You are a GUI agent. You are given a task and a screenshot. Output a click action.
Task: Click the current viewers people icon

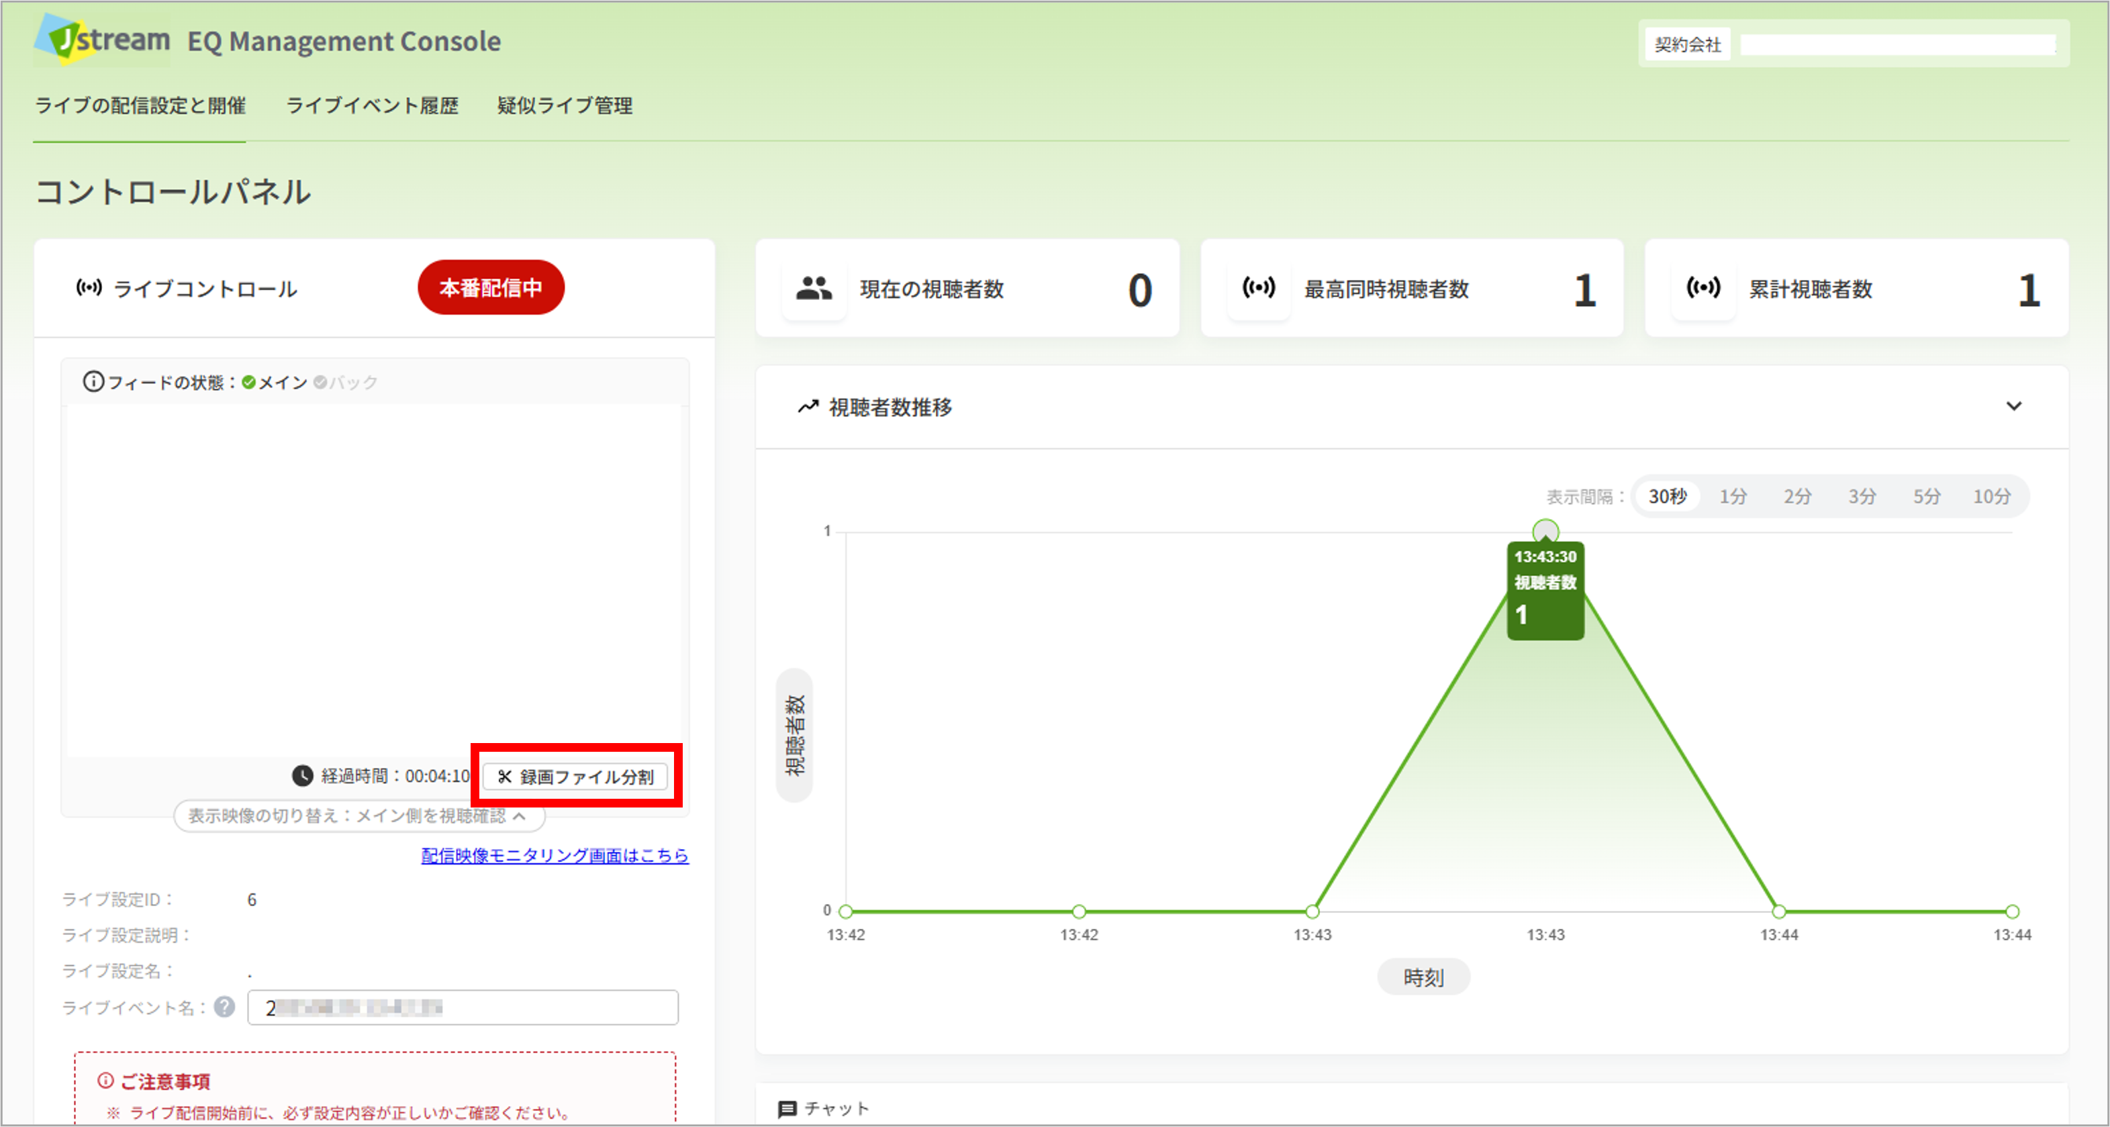(x=814, y=289)
